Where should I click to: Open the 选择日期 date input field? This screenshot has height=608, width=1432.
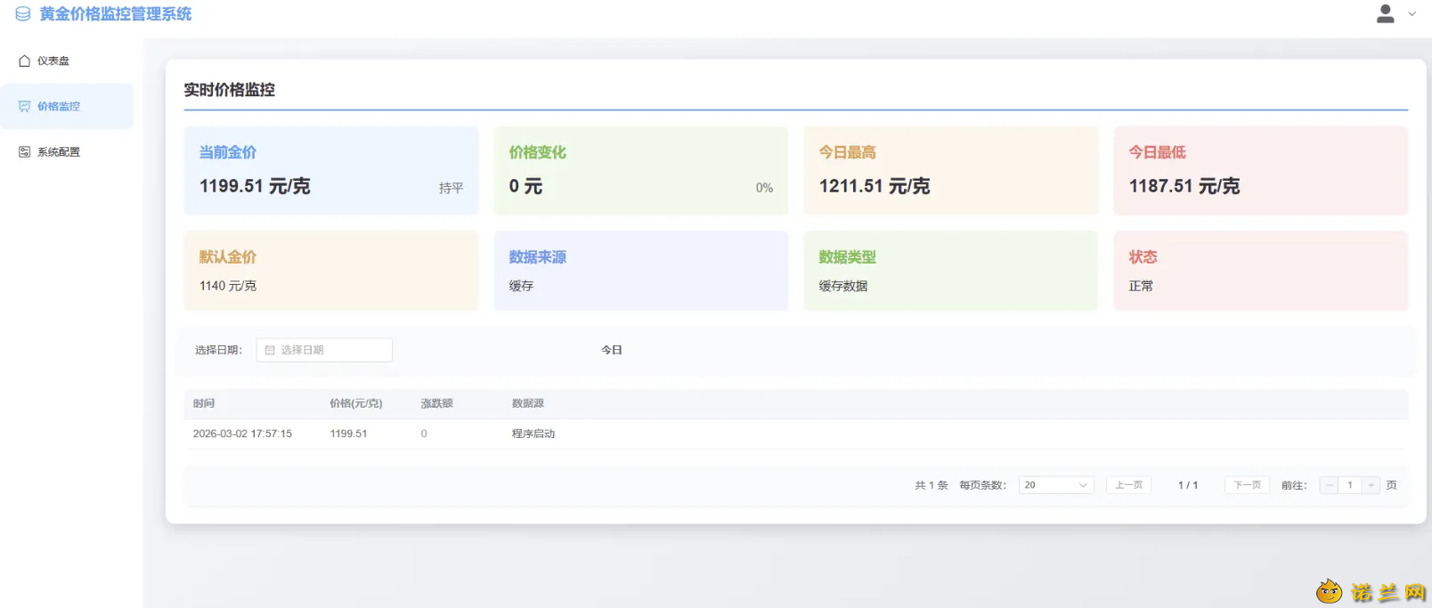[x=324, y=351]
